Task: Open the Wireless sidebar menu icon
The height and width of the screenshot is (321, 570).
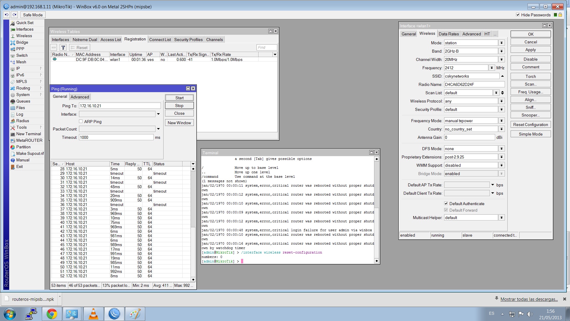Action: click(x=13, y=36)
